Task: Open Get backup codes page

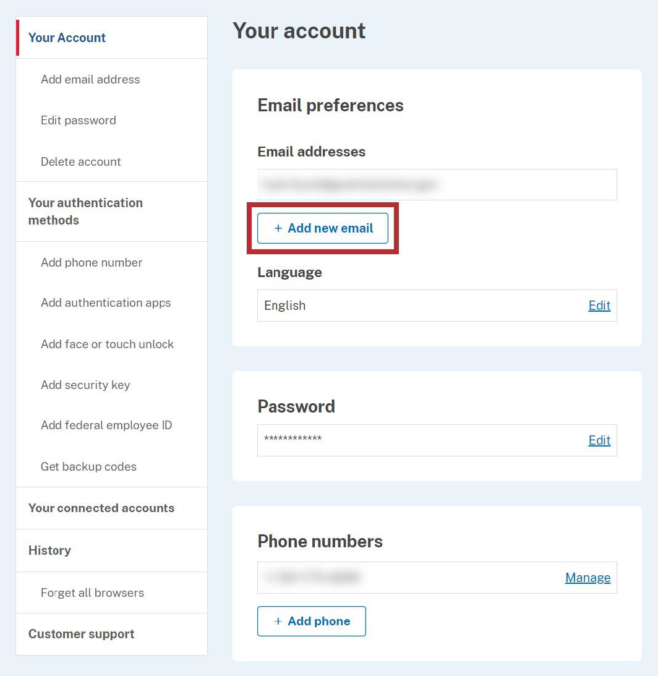Action: 88,466
